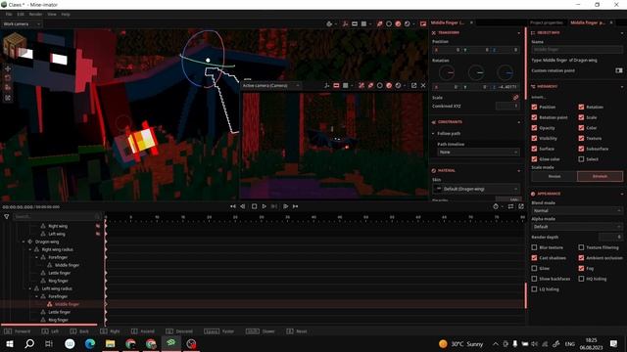Uncheck the Opacity inherit checkbox
The height and width of the screenshot is (352, 627).
[x=534, y=128]
